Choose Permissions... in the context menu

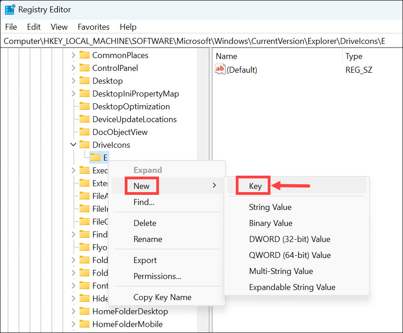click(167, 276)
